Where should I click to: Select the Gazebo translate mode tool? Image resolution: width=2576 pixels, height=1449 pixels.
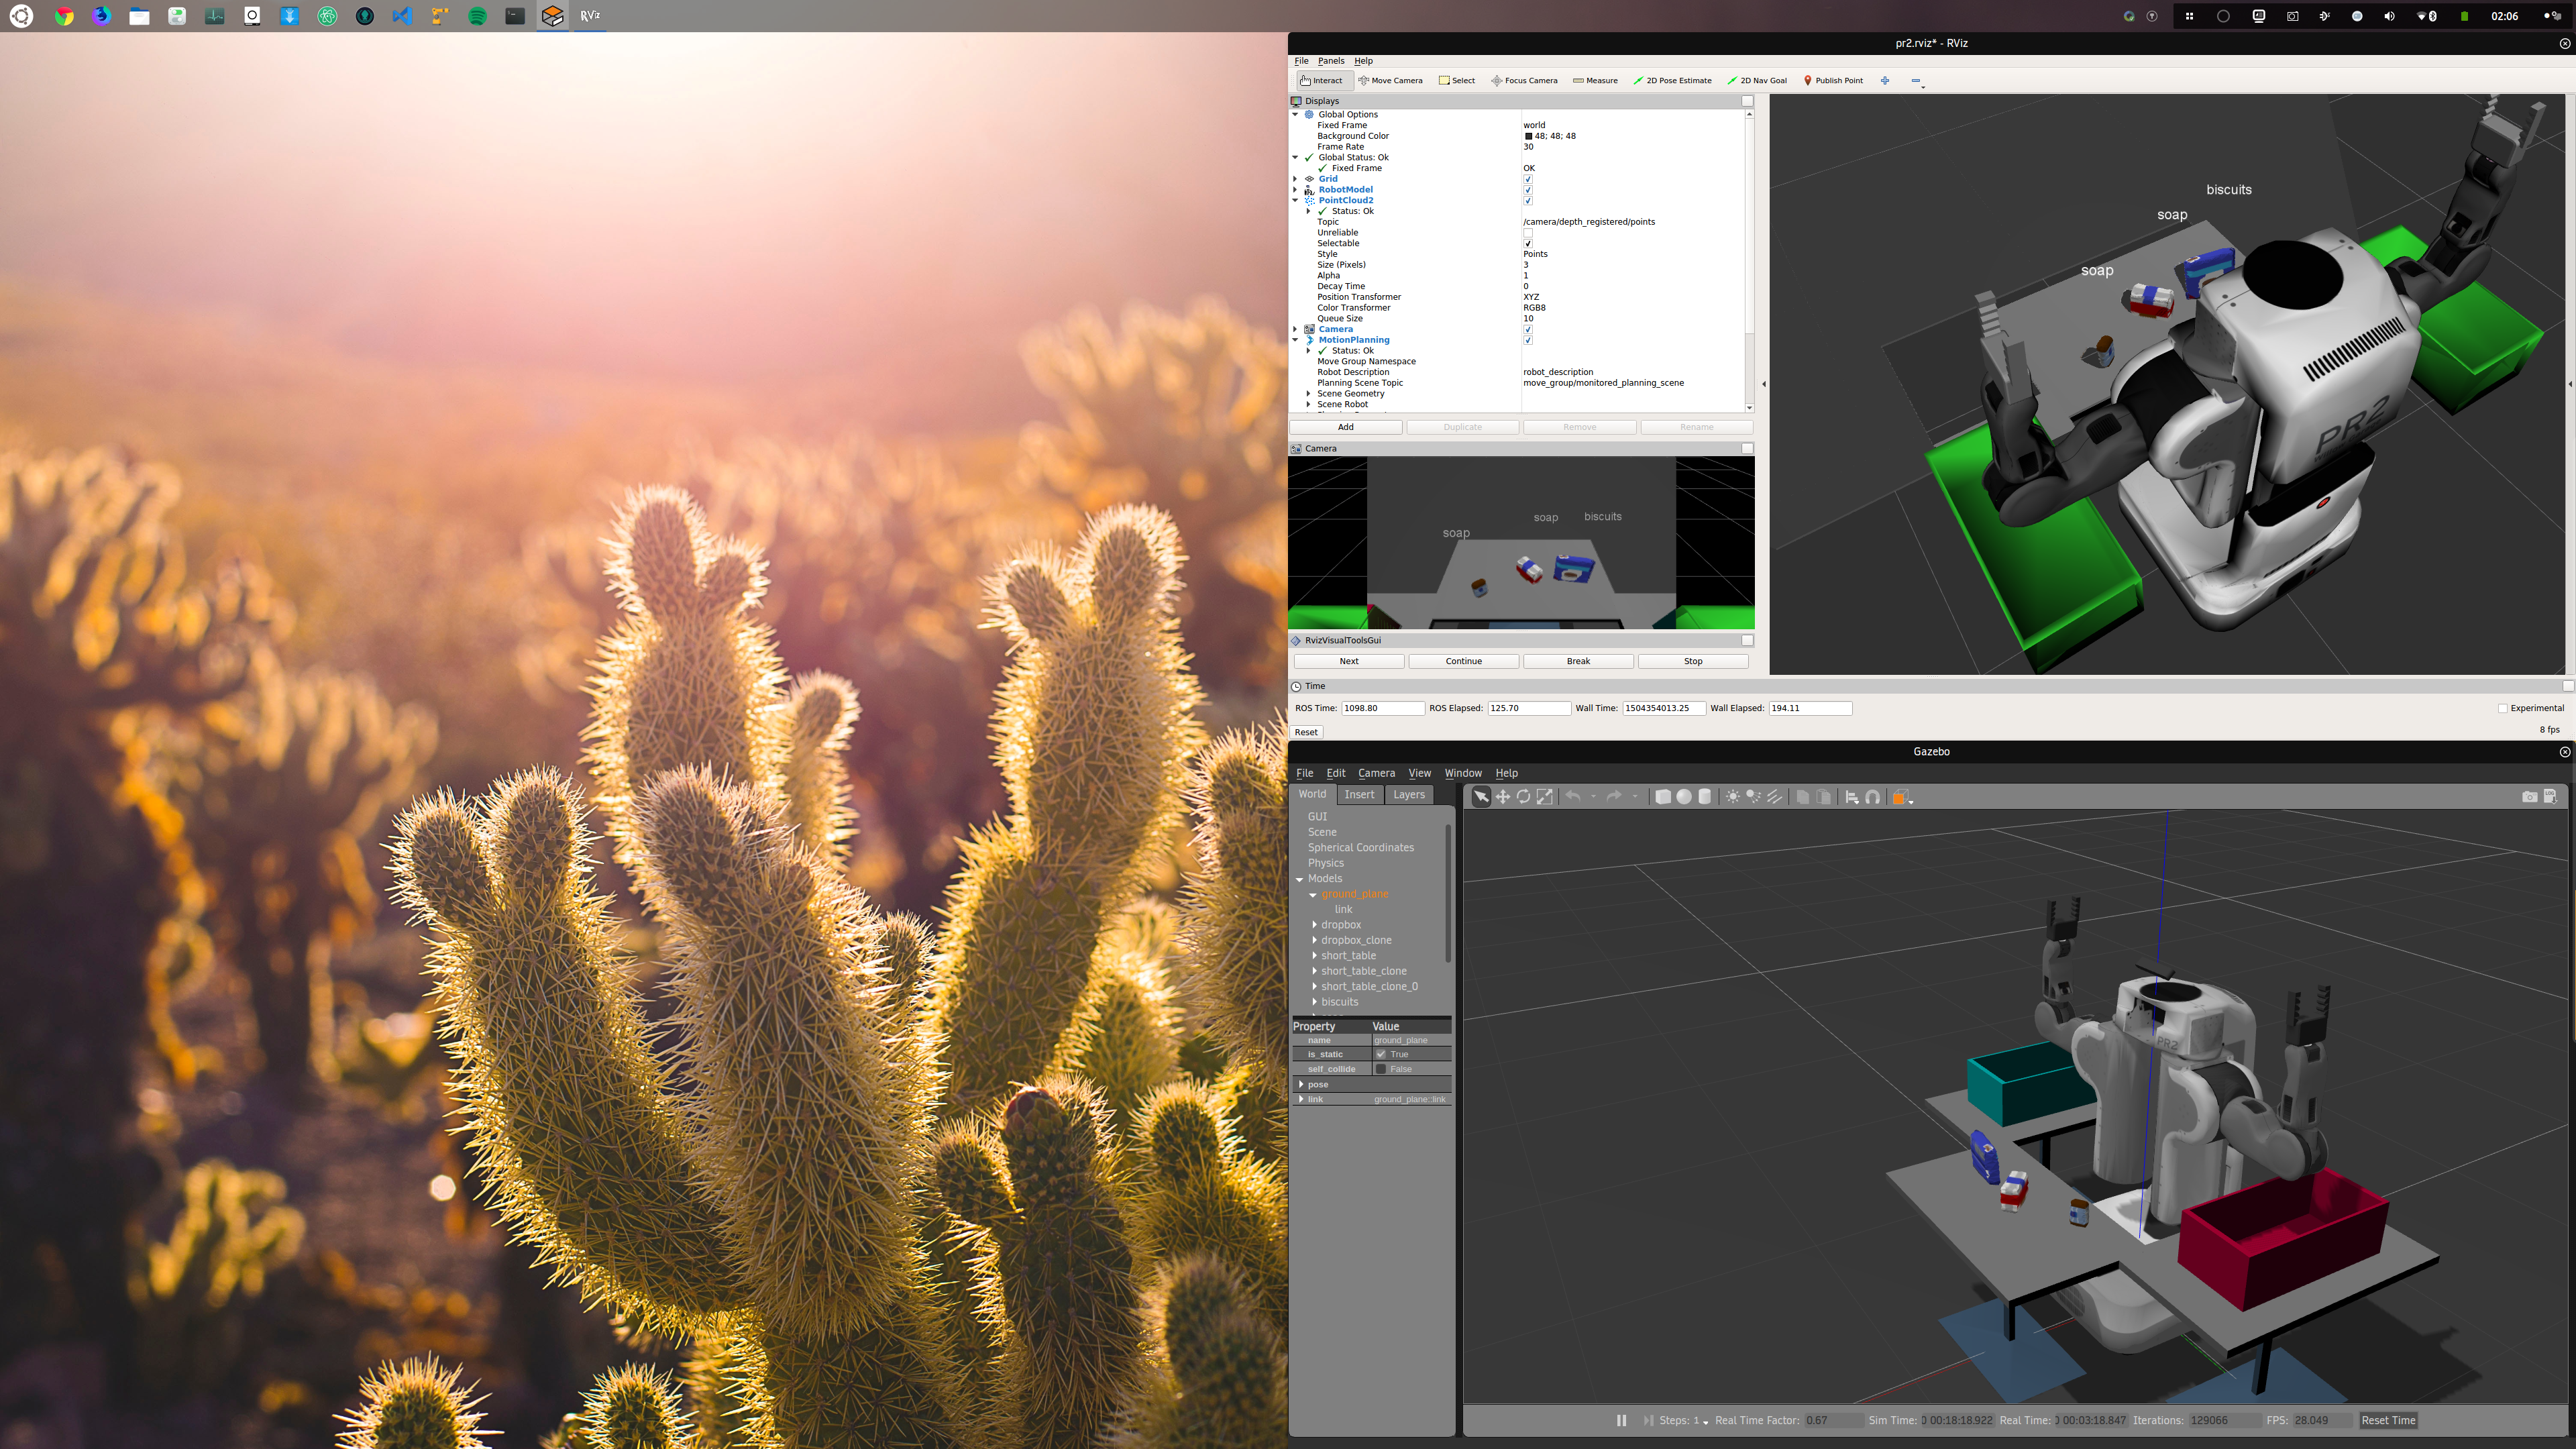click(1502, 797)
